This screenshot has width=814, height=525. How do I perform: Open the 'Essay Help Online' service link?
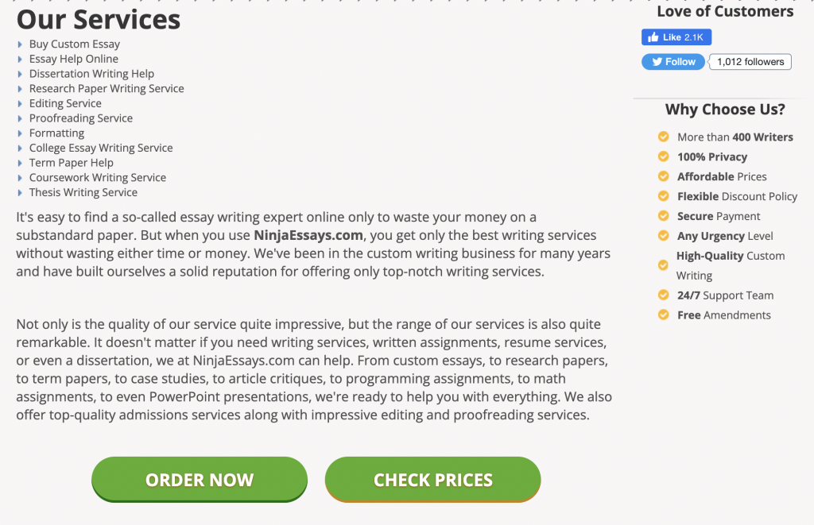73,59
